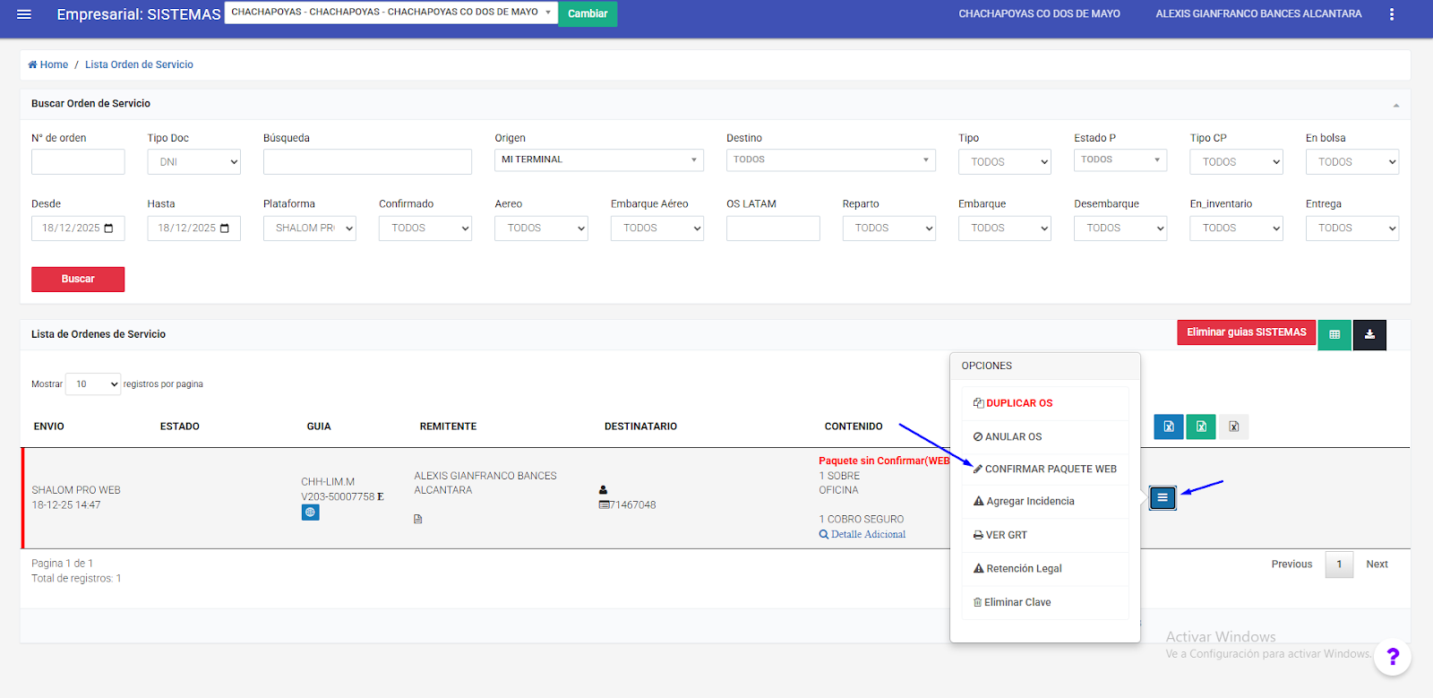Click the green Excel export icon
This screenshot has height=698, width=1433.
[x=1201, y=427]
